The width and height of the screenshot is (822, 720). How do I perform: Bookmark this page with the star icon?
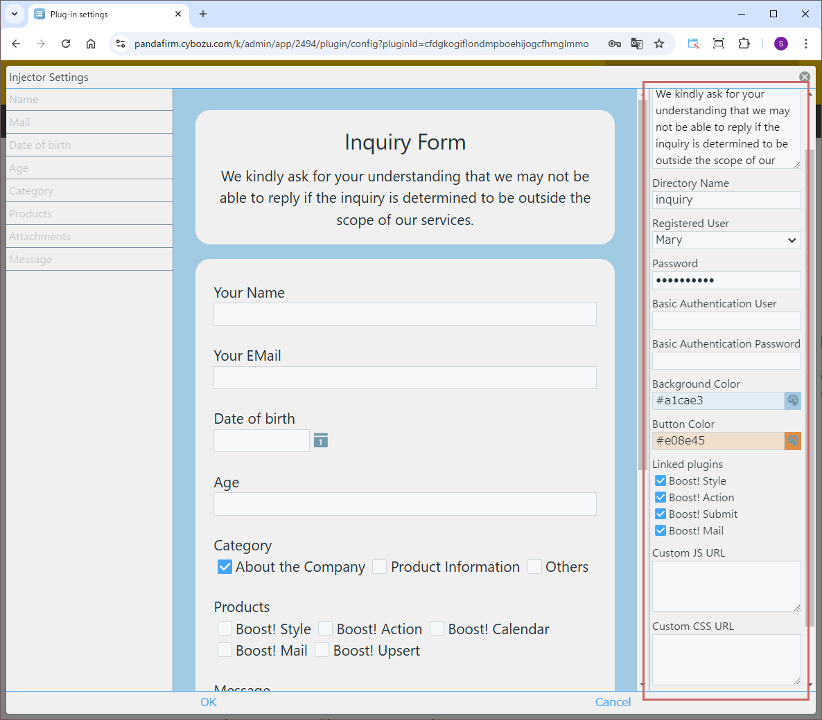(659, 44)
